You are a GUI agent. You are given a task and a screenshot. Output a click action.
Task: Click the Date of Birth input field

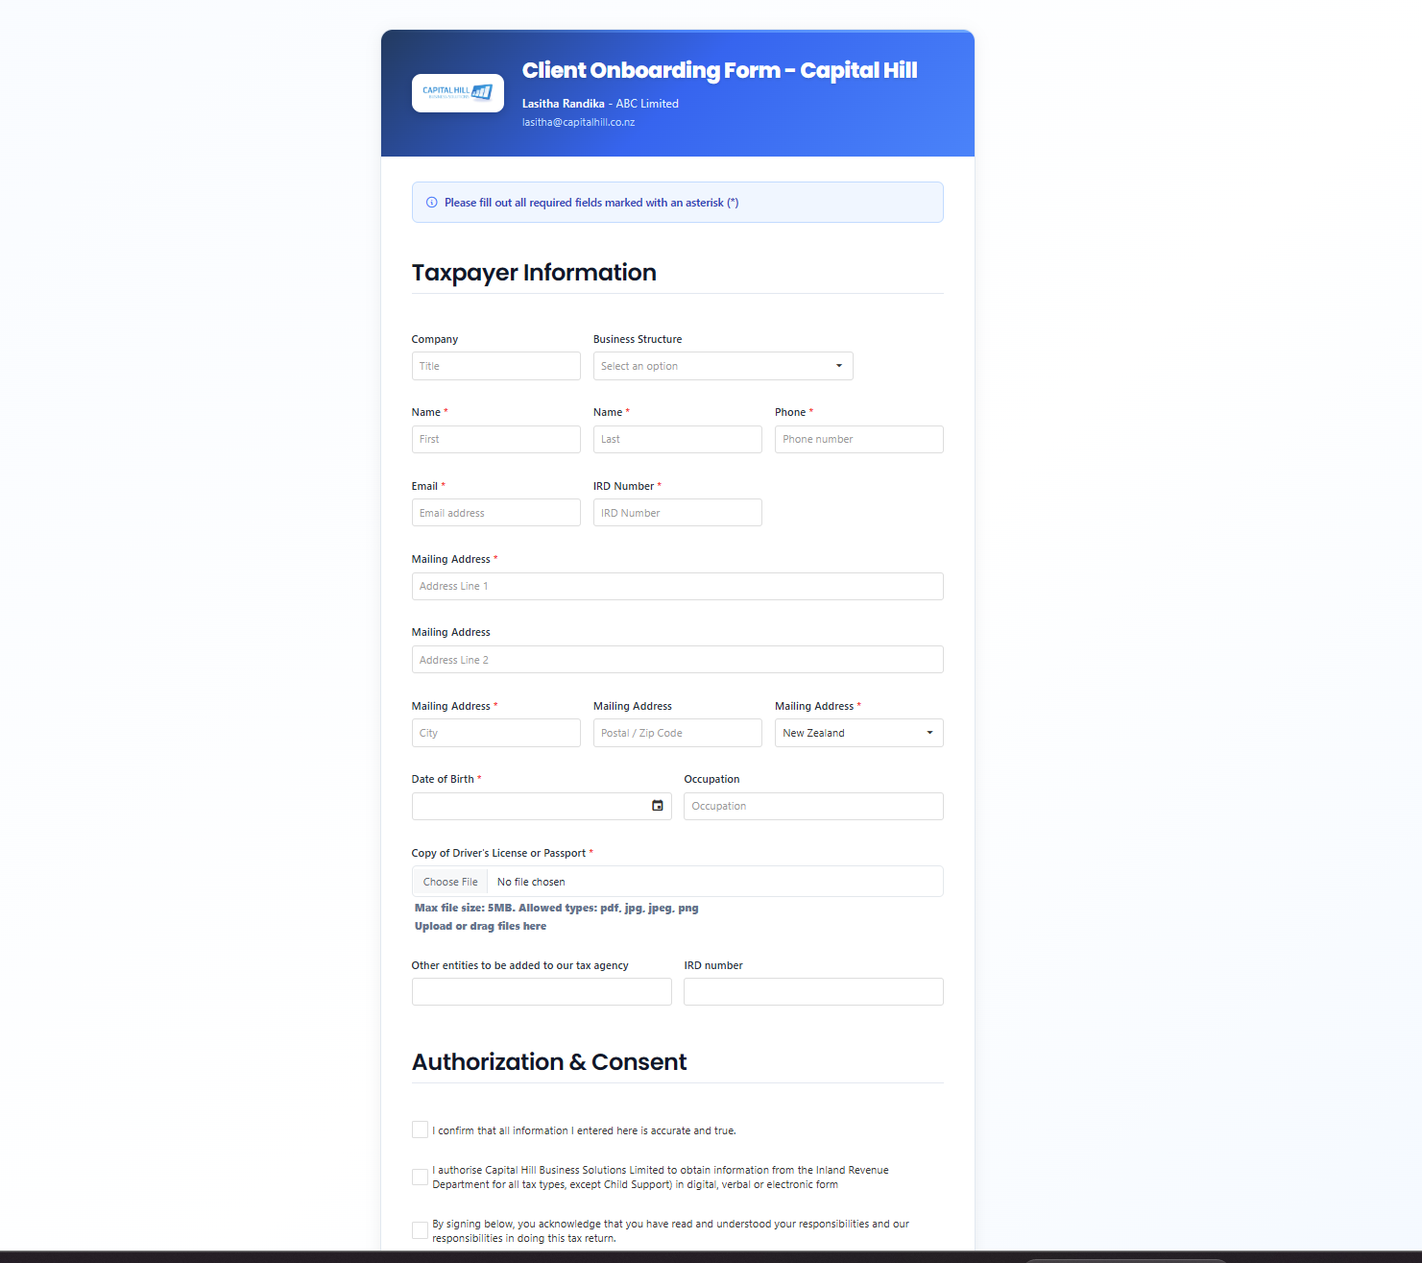tap(542, 806)
